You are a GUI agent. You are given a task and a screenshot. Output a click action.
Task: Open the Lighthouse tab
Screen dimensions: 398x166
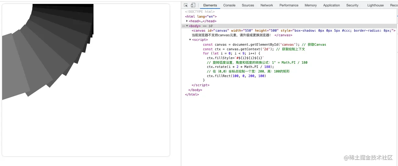375,5
